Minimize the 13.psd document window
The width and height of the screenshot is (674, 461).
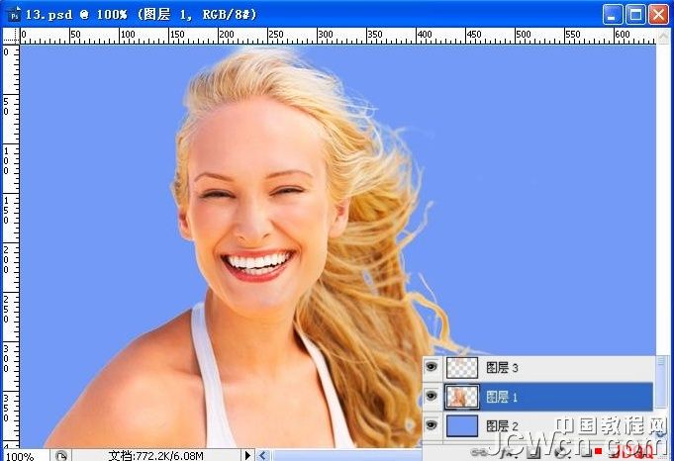pos(613,13)
